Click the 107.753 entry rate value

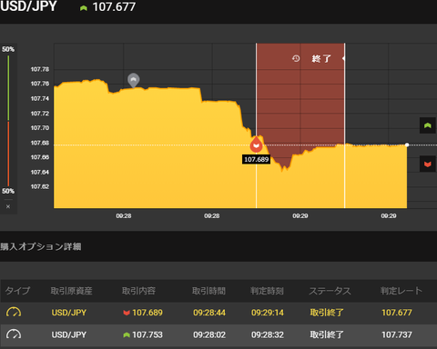(x=147, y=334)
